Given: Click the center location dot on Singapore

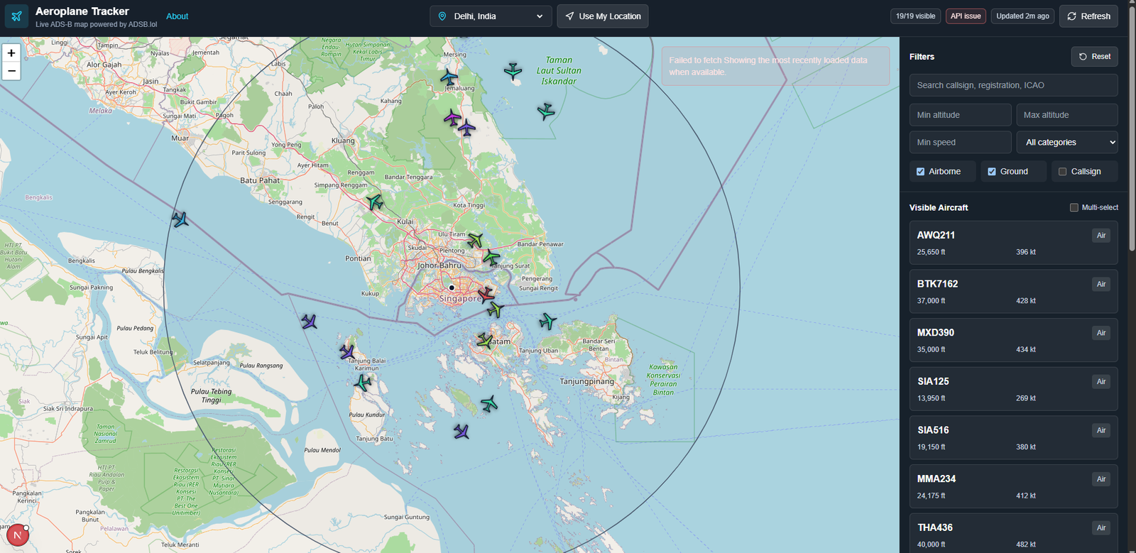Looking at the screenshot, I should tap(452, 288).
